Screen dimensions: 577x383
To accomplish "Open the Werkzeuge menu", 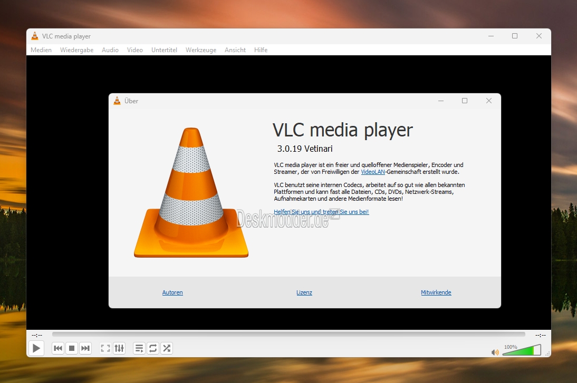I will coord(201,50).
